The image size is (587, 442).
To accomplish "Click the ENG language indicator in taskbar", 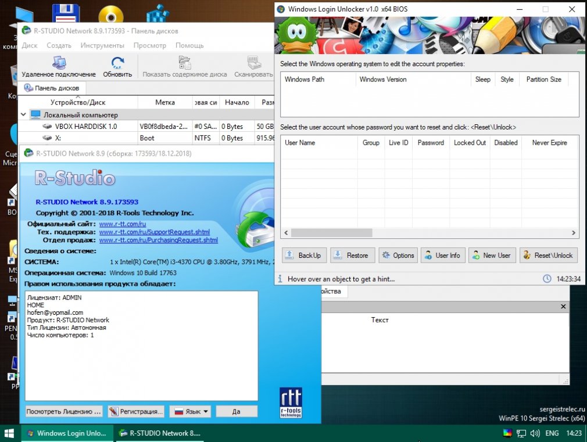I will click(x=552, y=433).
